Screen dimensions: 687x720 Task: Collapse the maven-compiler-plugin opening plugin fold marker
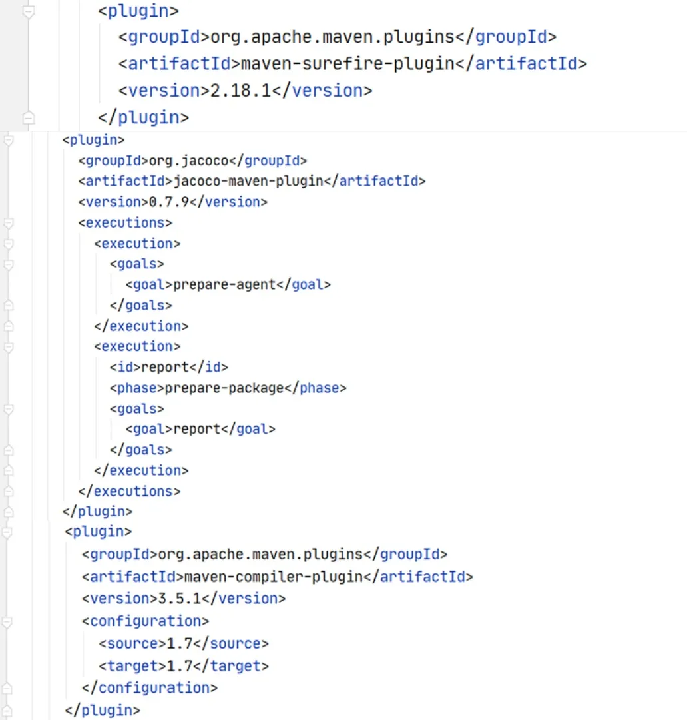click(x=7, y=532)
